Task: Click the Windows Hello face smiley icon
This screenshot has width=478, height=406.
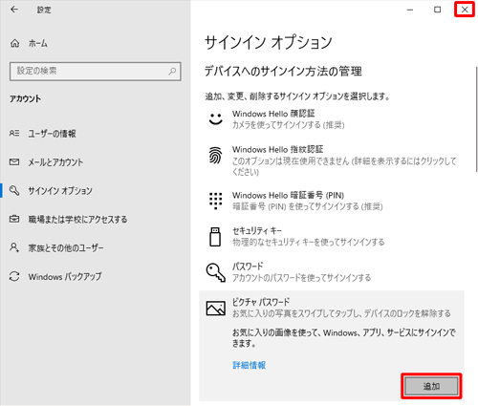Action: (216, 119)
